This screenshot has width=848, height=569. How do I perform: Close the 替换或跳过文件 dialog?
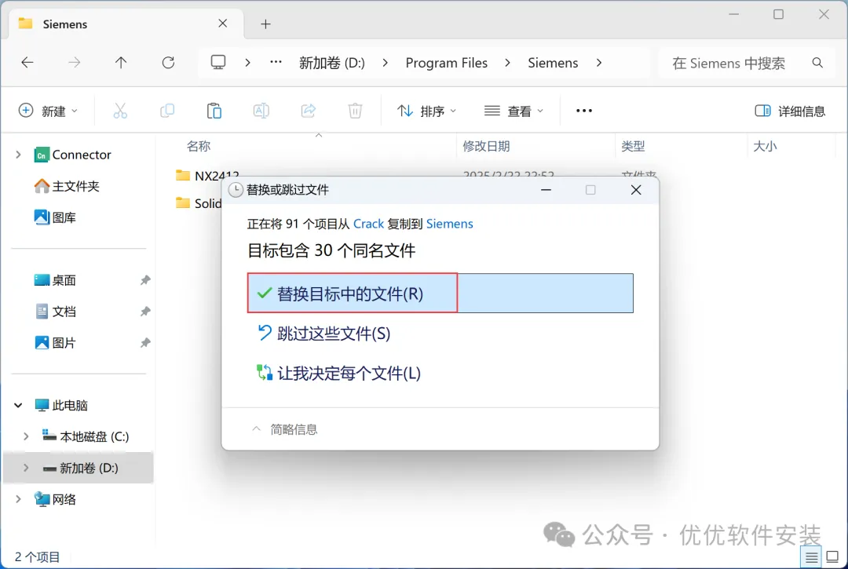pos(636,190)
